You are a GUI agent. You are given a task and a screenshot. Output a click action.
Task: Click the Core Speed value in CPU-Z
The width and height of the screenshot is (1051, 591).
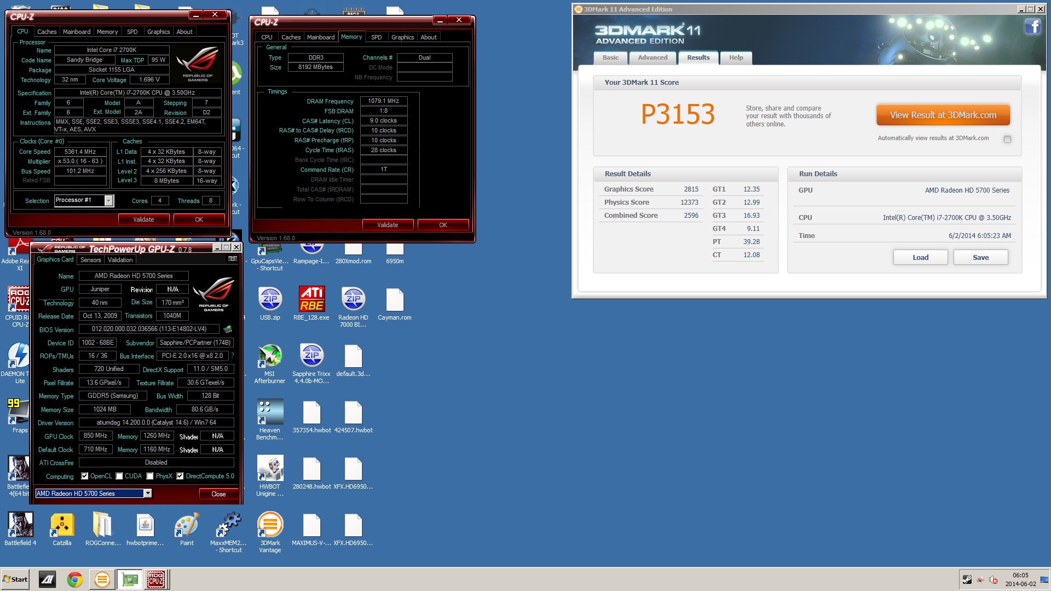(x=80, y=152)
